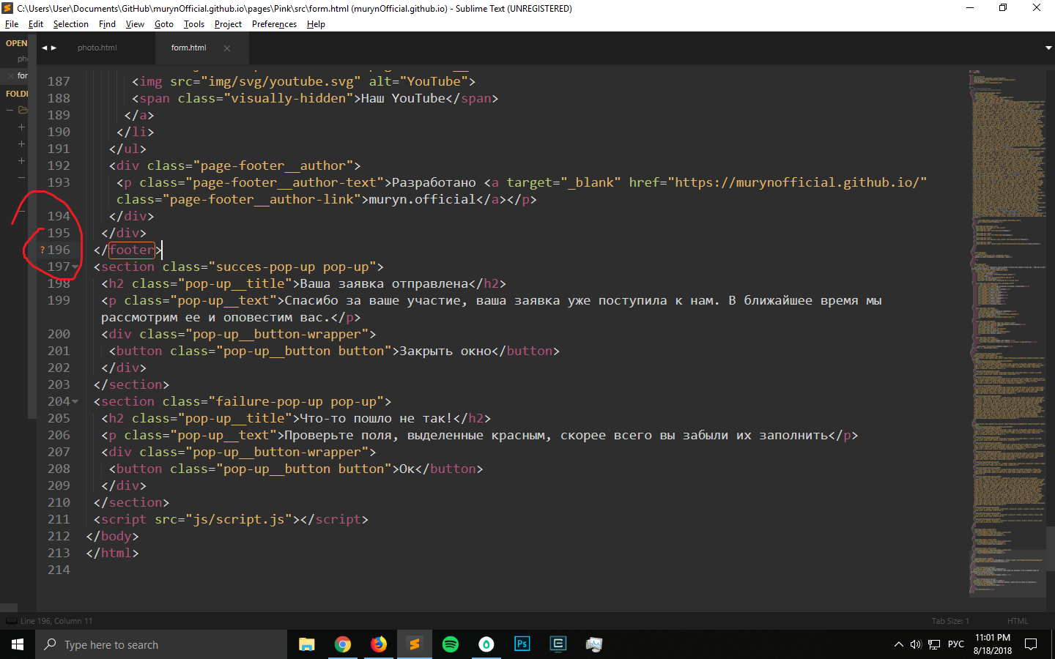Toggle the sidebar using the status bar icon
Image resolution: width=1055 pixels, height=659 pixels.
11,621
